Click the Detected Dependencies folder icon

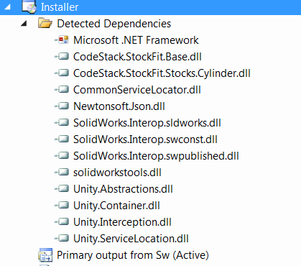tap(45, 24)
